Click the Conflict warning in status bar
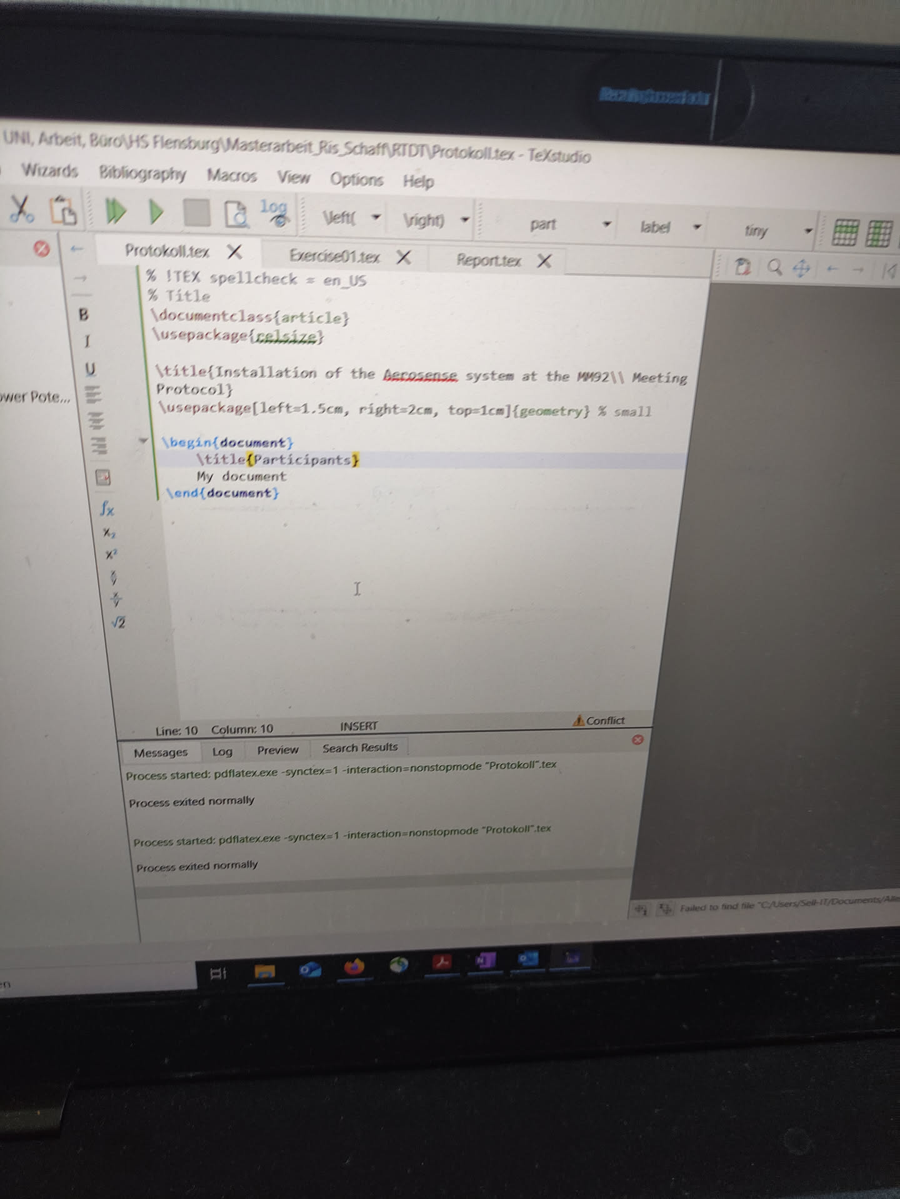The height and width of the screenshot is (1199, 900). (x=599, y=720)
